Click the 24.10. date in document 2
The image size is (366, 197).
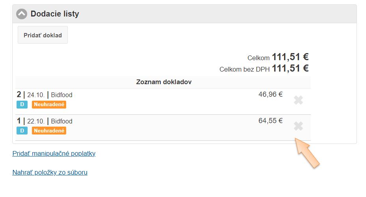[x=36, y=95]
